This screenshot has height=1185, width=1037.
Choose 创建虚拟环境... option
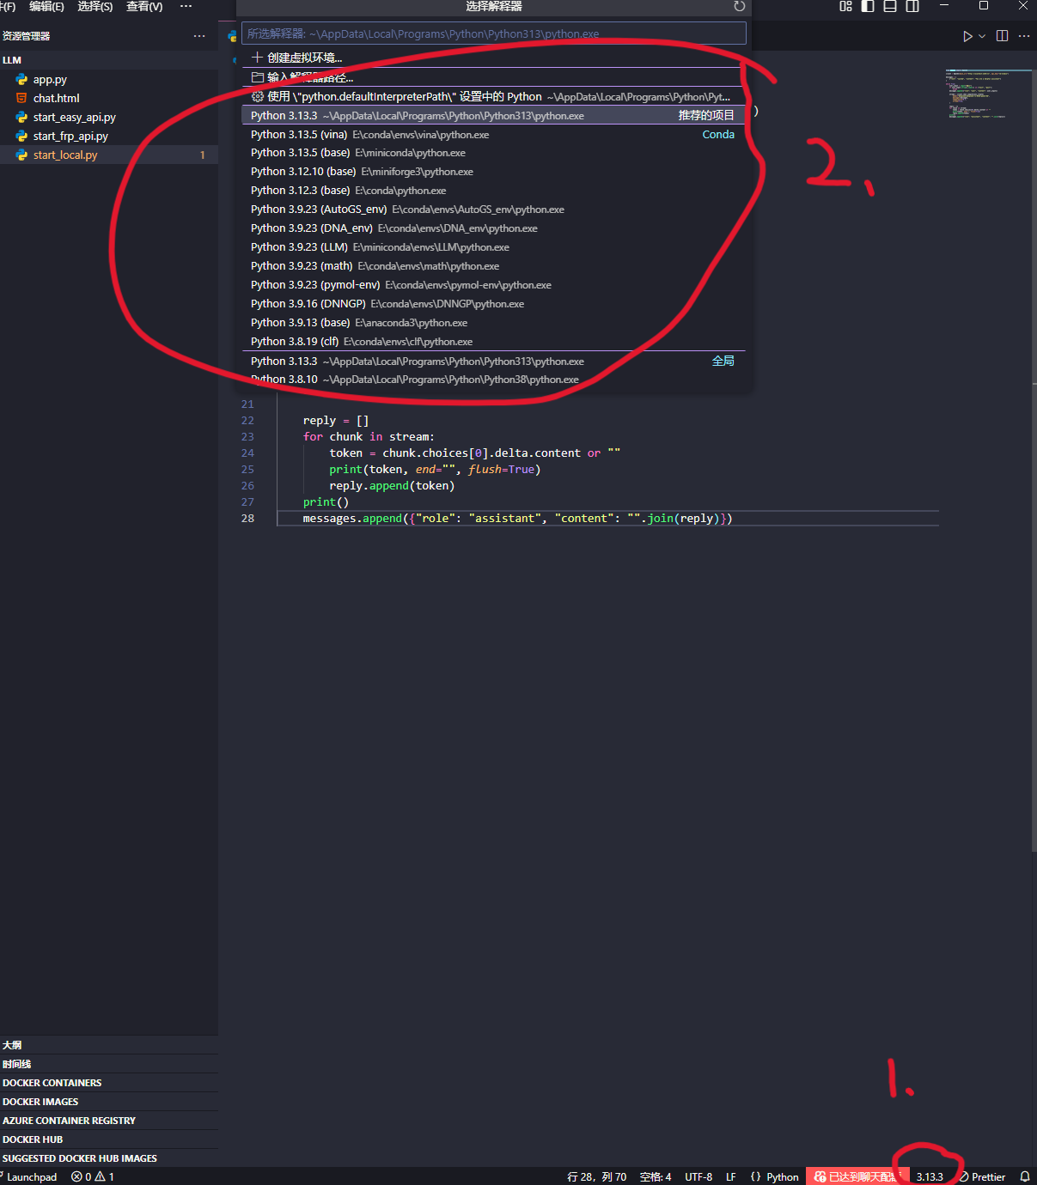[x=493, y=58]
